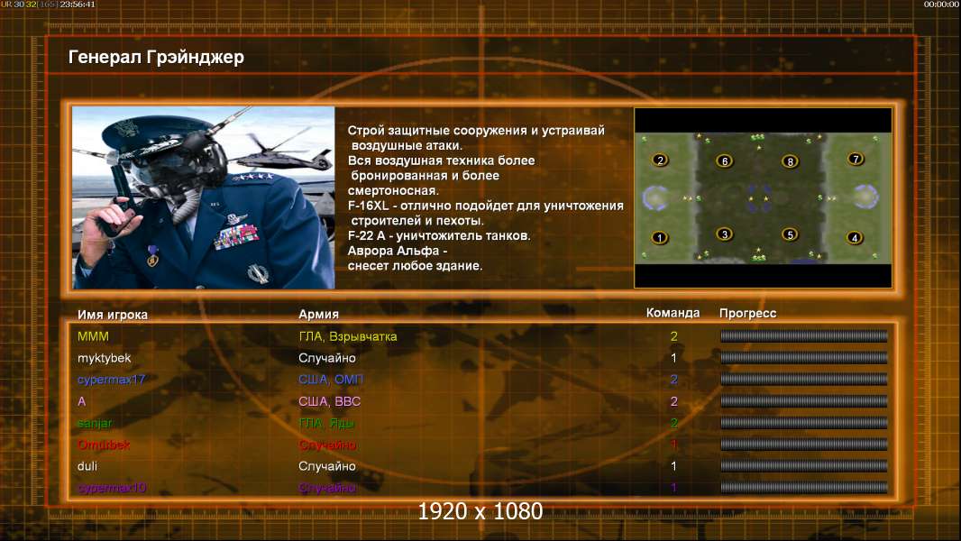Click team number 1 in duli's row
Viewport: 961px width, 541px height.
click(673, 466)
